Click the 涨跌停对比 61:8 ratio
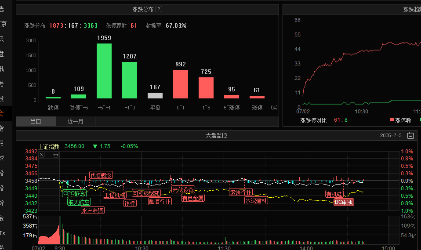 (341, 120)
